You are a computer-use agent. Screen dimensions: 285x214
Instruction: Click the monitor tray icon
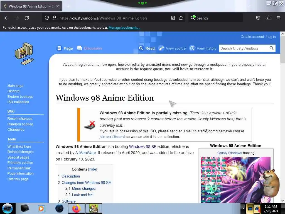tap(250, 209)
